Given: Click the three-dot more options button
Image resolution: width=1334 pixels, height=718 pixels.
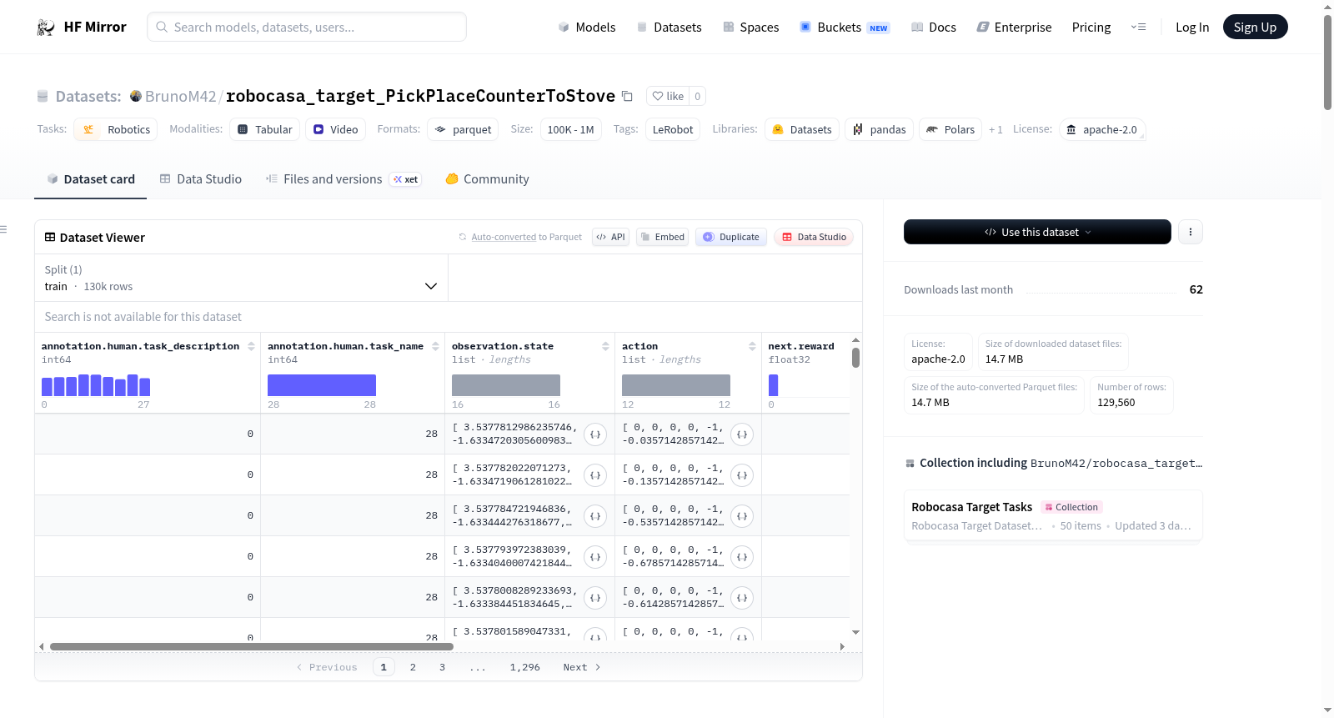Looking at the screenshot, I should tap(1191, 232).
